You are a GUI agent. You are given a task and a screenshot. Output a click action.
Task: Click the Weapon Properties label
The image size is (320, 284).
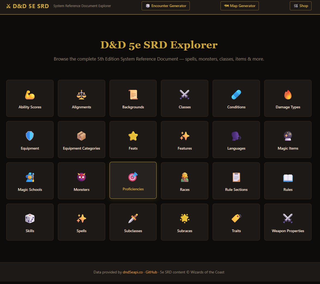coord(288,231)
